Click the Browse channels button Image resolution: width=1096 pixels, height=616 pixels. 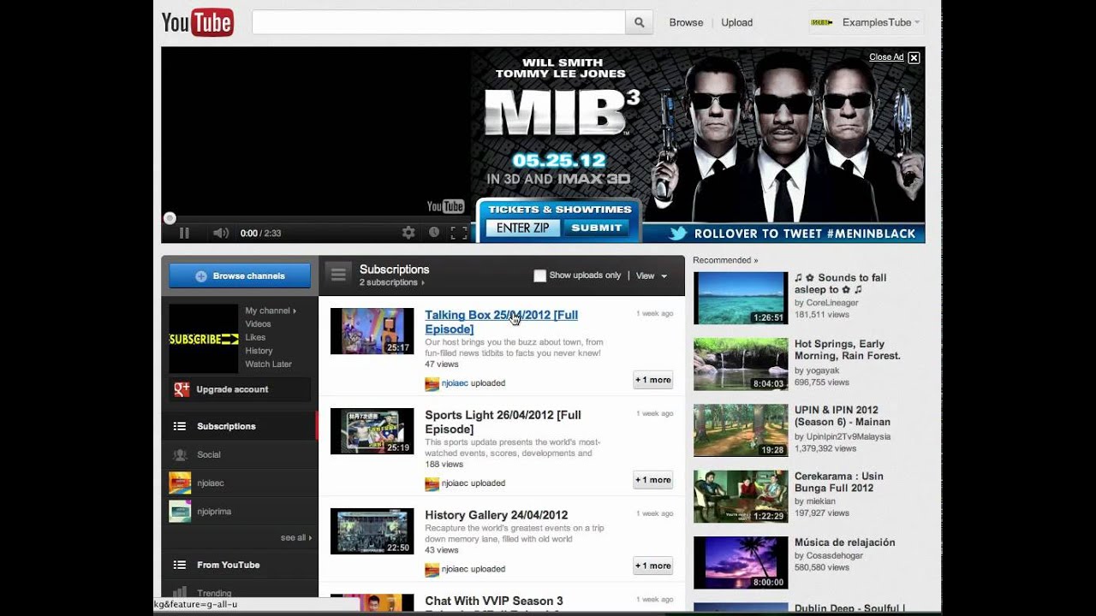pos(240,275)
